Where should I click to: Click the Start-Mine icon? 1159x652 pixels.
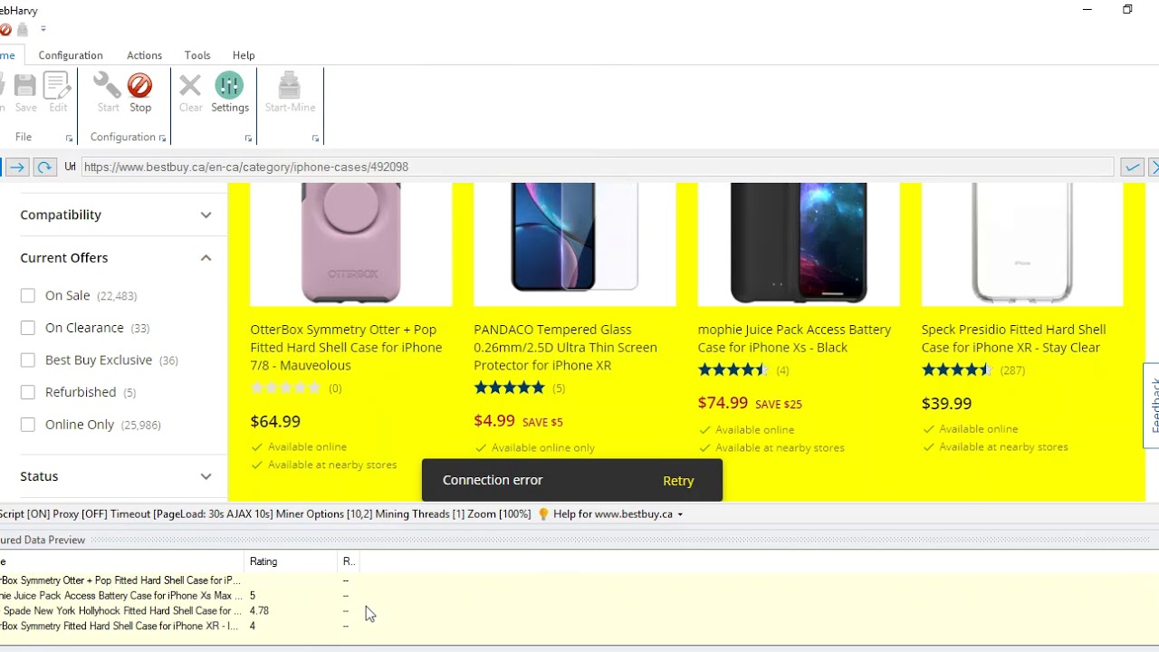pos(289,86)
